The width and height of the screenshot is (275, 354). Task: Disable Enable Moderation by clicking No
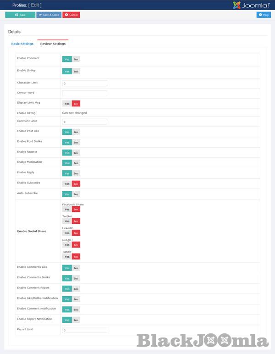tap(76, 163)
